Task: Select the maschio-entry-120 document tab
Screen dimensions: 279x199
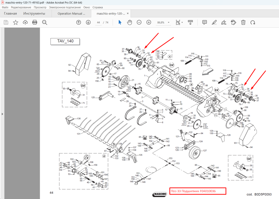Action: pos(111,13)
